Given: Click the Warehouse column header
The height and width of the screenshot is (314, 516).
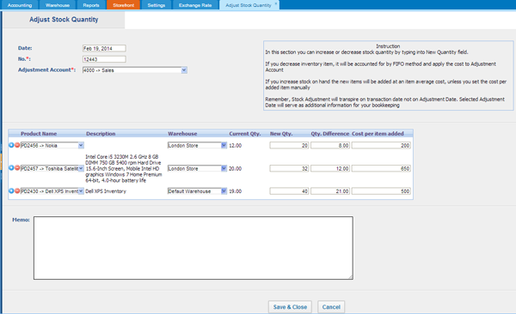Looking at the screenshot, I should 182,134.
